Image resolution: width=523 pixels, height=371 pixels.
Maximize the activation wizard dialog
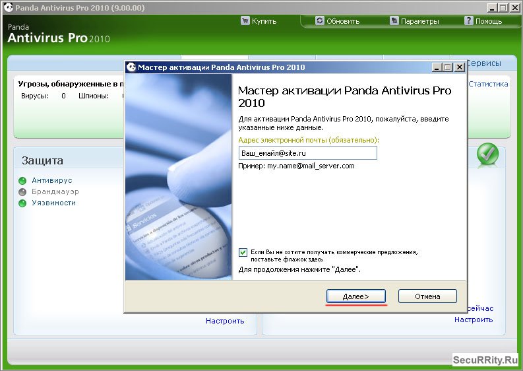(x=448, y=67)
